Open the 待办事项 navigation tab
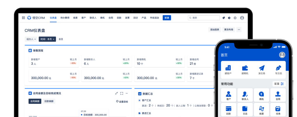Screen dimensions: 297x117 pos(65,18)
